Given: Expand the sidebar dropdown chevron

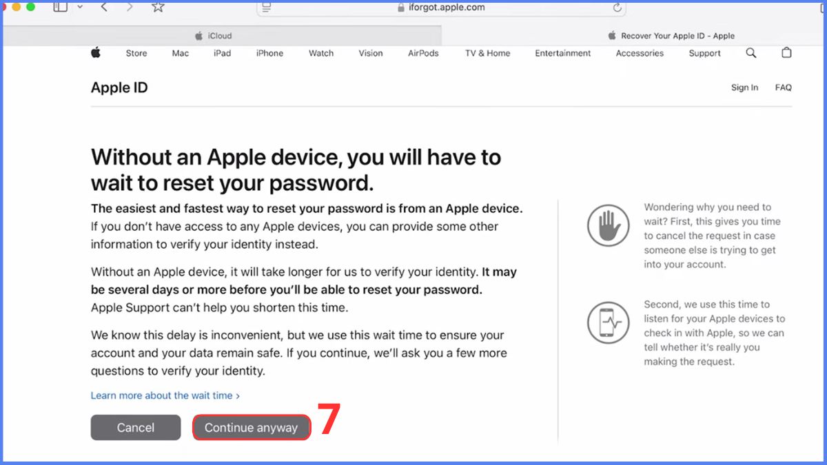Looking at the screenshot, I should click(x=80, y=7).
